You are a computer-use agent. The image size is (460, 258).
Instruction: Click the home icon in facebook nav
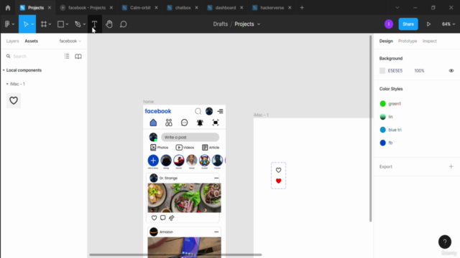[153, 123]
